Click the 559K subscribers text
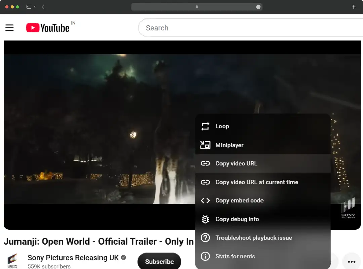 click(49, 266)
